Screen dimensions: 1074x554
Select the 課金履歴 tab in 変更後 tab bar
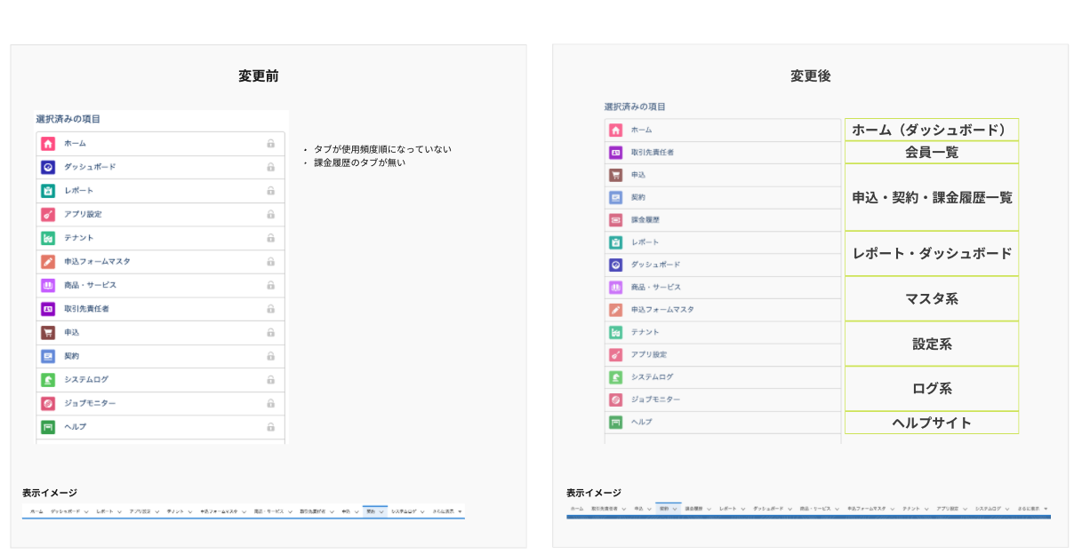[x=693, y=509]
